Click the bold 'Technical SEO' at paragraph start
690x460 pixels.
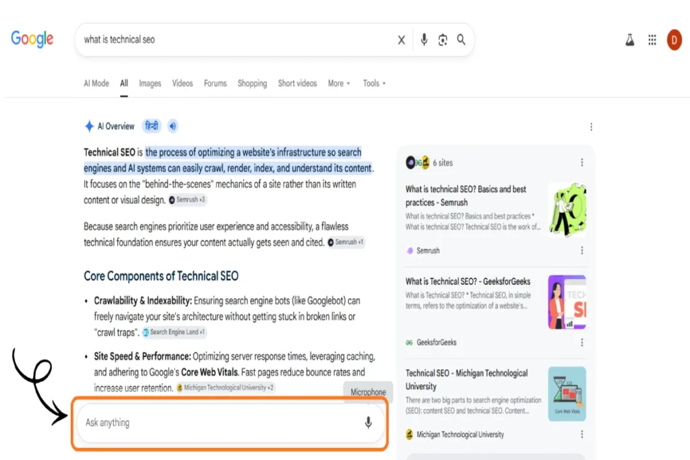110,152
